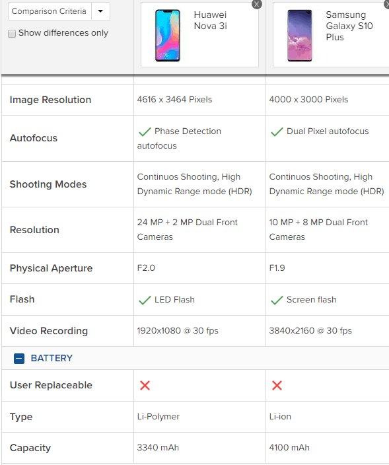Select the Video Recording row label

[x=49, y=332]
